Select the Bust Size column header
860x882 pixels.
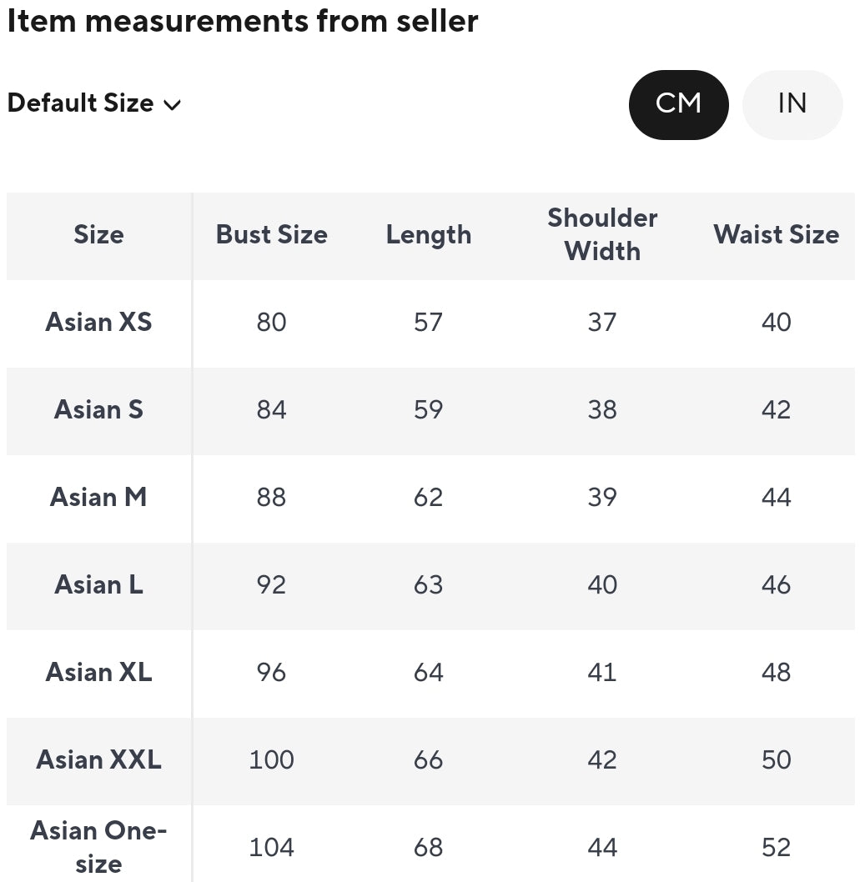point(271,235)
